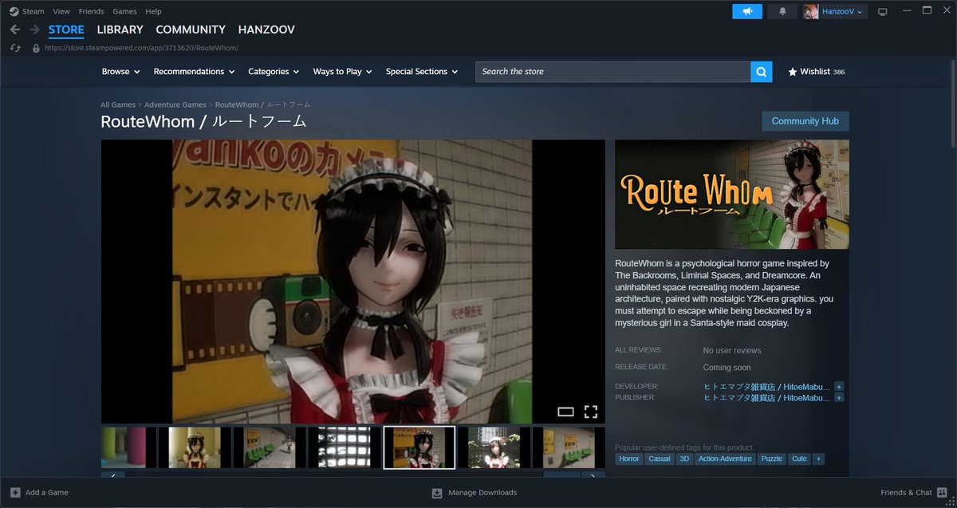Expand the Special Sections dropdown
The width and height of the screenshot is (957, 508).
[x=422, y=71]
